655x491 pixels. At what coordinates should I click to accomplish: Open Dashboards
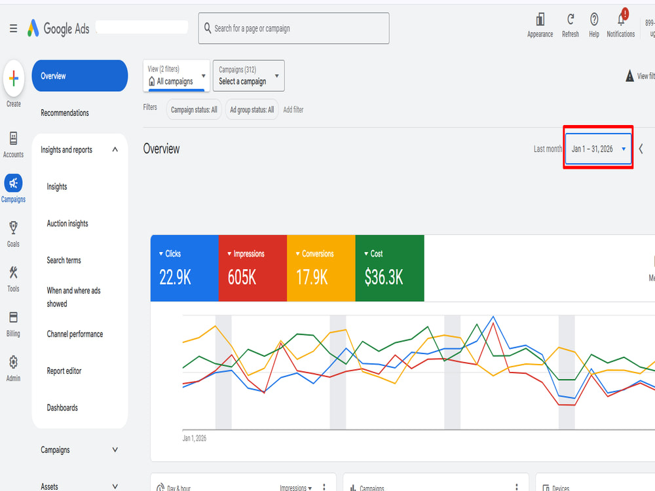pos(62,407)
